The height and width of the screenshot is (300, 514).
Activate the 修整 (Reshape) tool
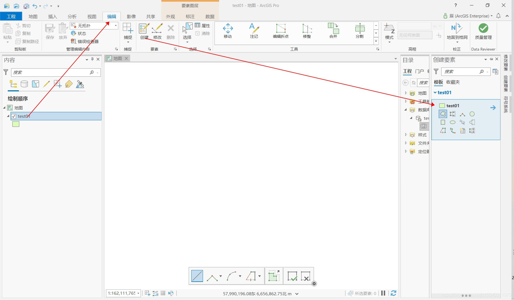tap(307, 31)
